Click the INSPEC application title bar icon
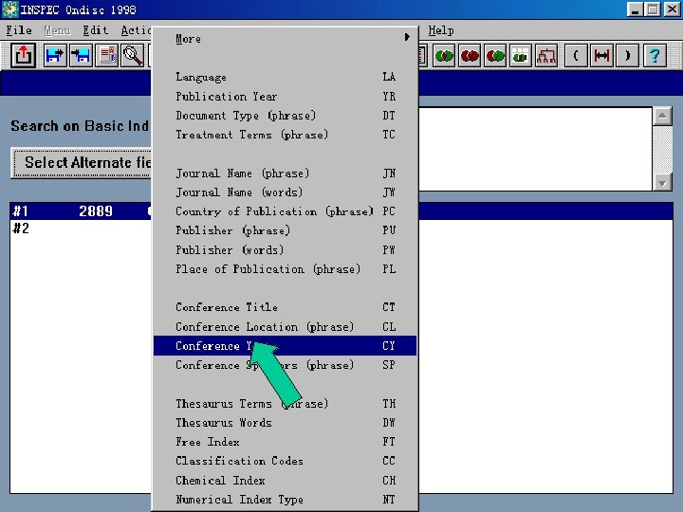This screenshot has height=512, width=683. (9, 9)
